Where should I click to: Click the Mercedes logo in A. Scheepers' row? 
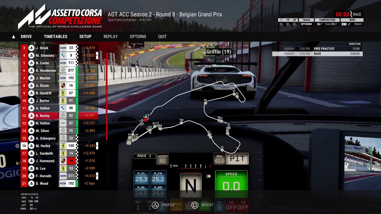(63, 138)
